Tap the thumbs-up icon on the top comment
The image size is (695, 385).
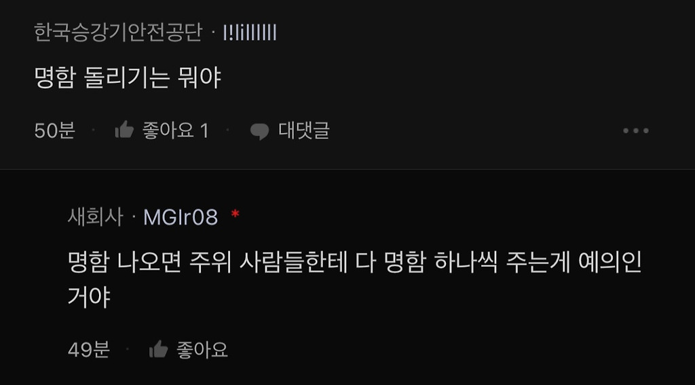125,130
